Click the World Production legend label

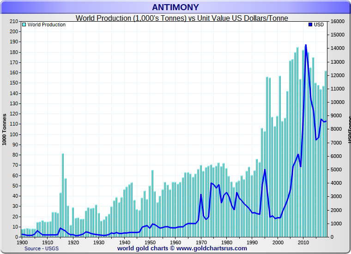(x=47, y=24)
